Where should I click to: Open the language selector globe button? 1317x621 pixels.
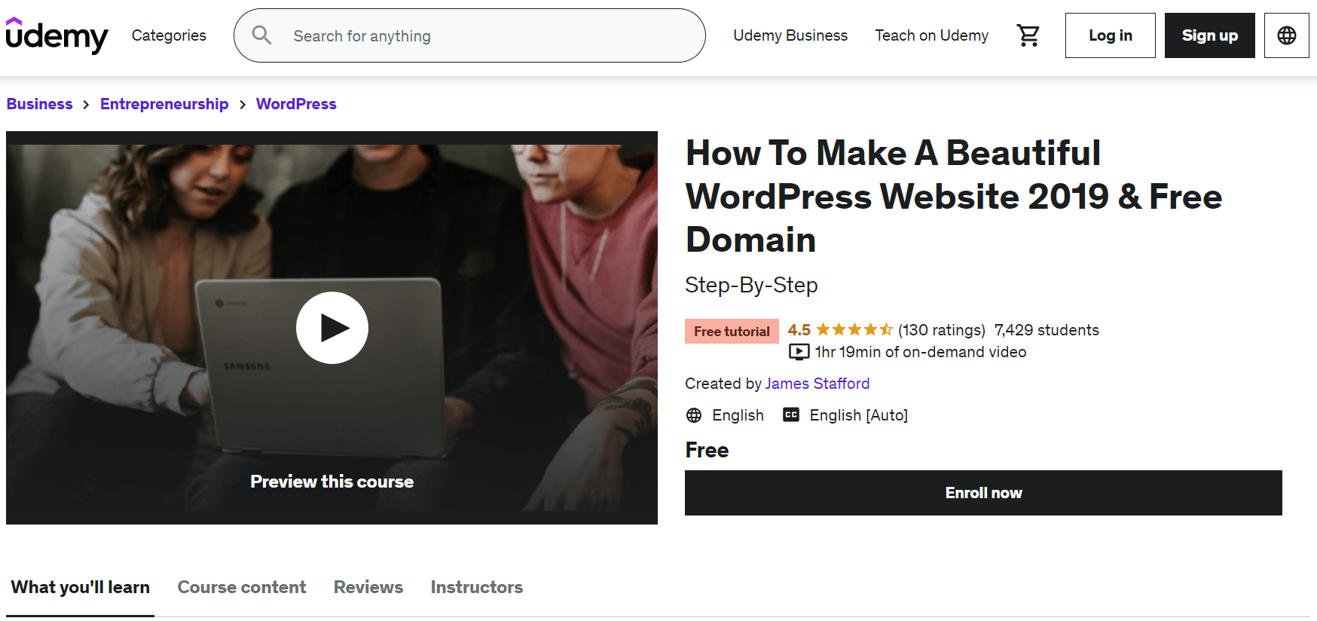(x=1287, y=35)
